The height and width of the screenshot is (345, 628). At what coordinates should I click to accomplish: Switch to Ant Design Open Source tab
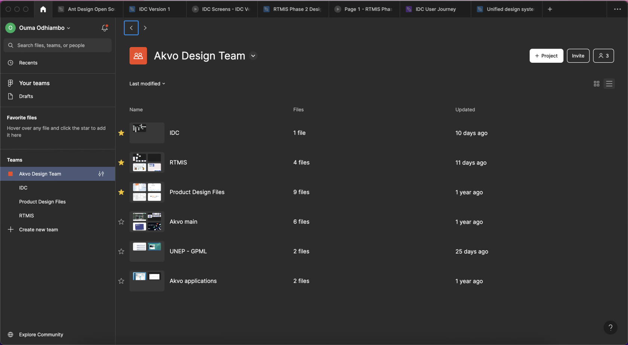pos(87,9)
